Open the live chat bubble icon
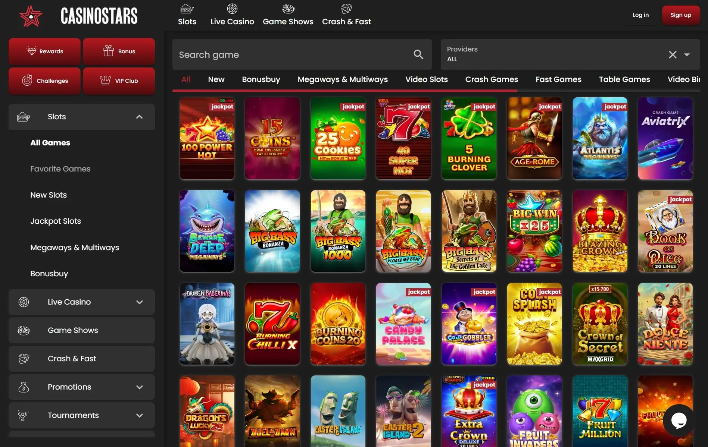 [679, 421]
